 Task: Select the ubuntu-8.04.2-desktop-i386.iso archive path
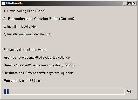pos(44,57)
